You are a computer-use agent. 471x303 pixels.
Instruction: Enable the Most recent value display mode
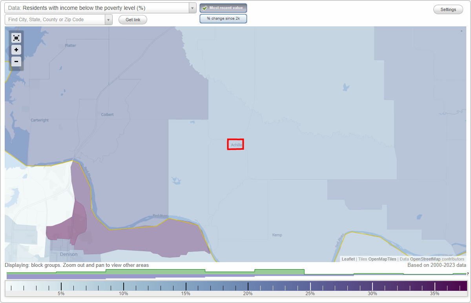(x=223, y=7)
